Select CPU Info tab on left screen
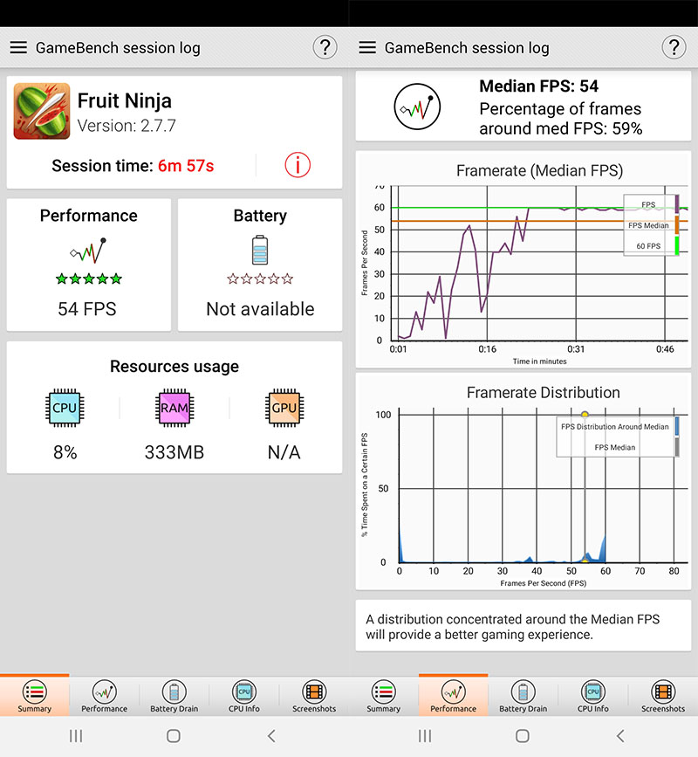This screenshot has width=698, height=757. point(244,695)
